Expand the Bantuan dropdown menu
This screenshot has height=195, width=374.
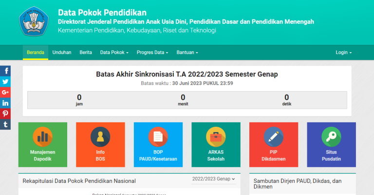[x=187, y=53]
